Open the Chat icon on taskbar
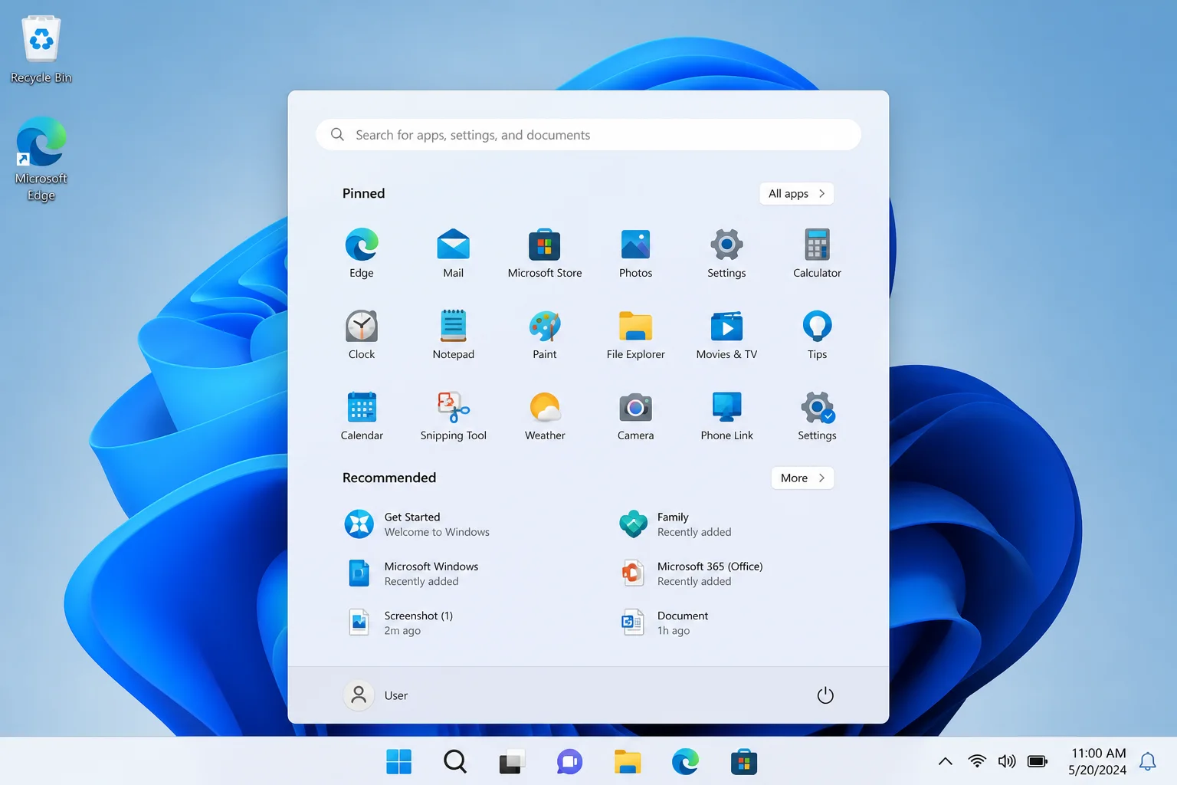Screen dimensions: 1177x785 pyautogui.click(x=569, y=761)
